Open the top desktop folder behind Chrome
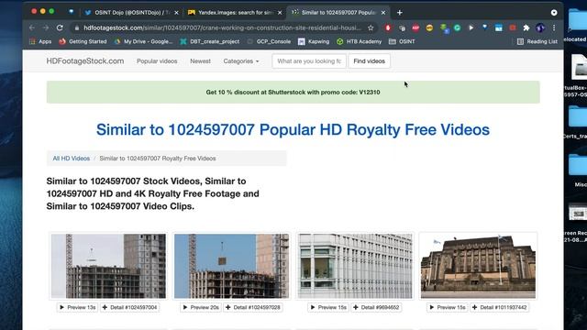 [x=578, y=21]
